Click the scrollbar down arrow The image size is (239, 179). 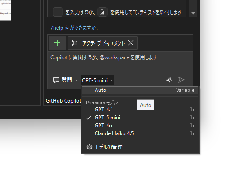[x=193, y=13]
